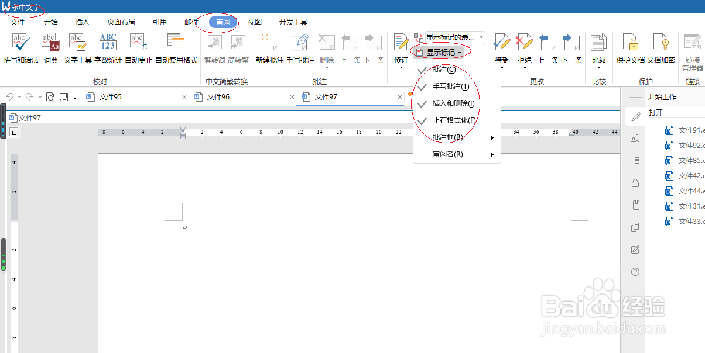The height and width of the screenshot is (353, 705).
Task: Switch to the 页面布局 ribbon tab
Action: 121,22
